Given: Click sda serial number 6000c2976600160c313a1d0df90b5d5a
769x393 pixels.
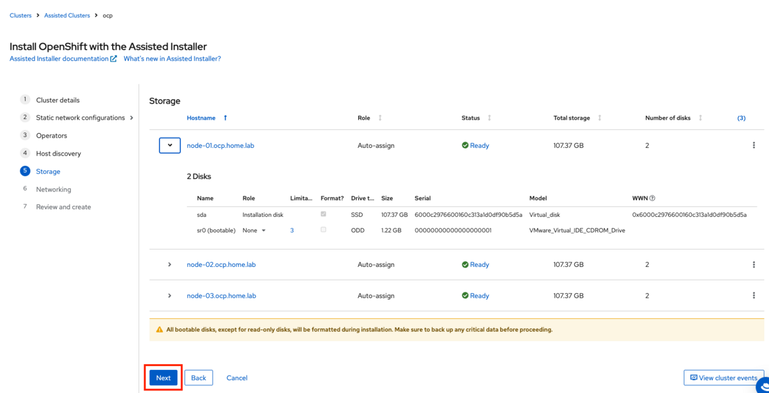Looking at the screenshot, I should click(x=468, y=214).
